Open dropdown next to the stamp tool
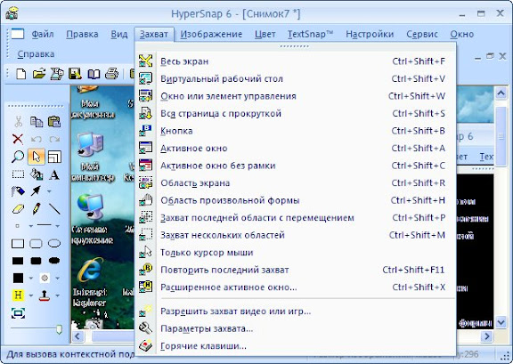513x364 pixels. (x=57, y=295)
